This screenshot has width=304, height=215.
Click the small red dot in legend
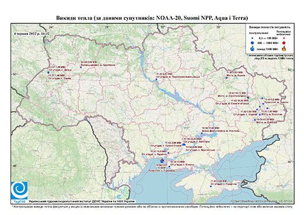[284, 38]
